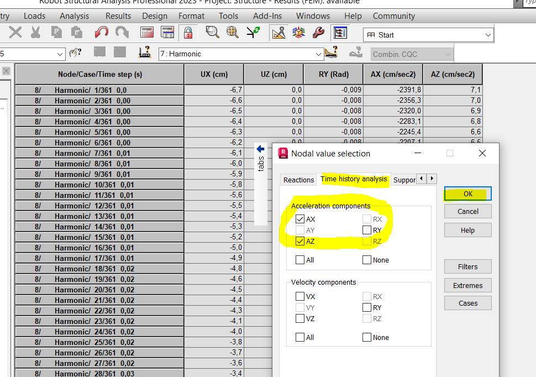Click the wrench preferences icon

click(318, 33)
